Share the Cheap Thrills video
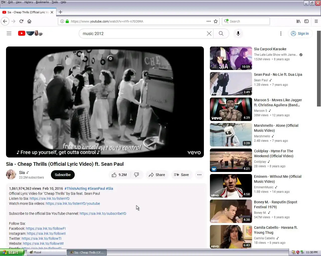Screen dimensions: 321x256 [157, 175]
